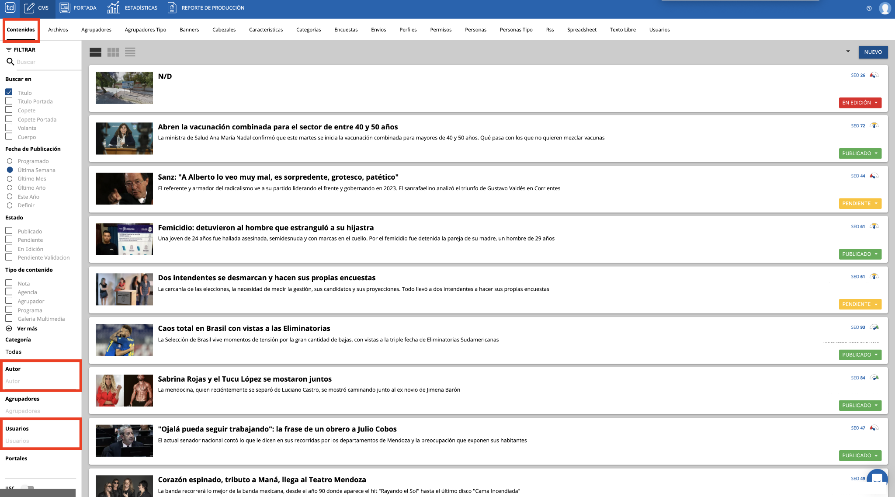Enable the Publicado estado checkbox
Viewport: 895px width, 497px height.
click(x=9, y=231)
